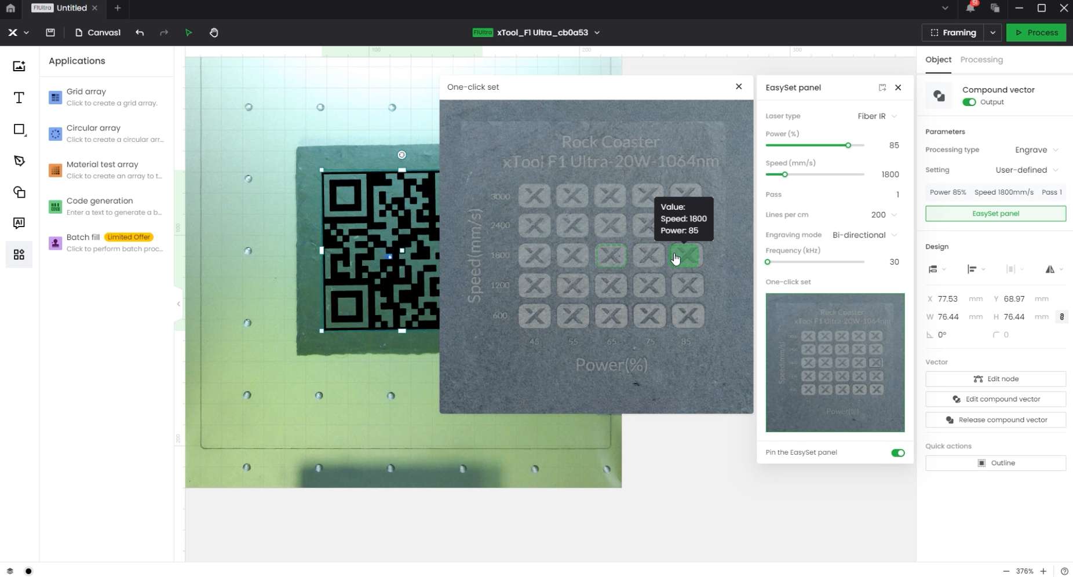Click the One-click set thumbnail in EasySet

coord(835,363)
